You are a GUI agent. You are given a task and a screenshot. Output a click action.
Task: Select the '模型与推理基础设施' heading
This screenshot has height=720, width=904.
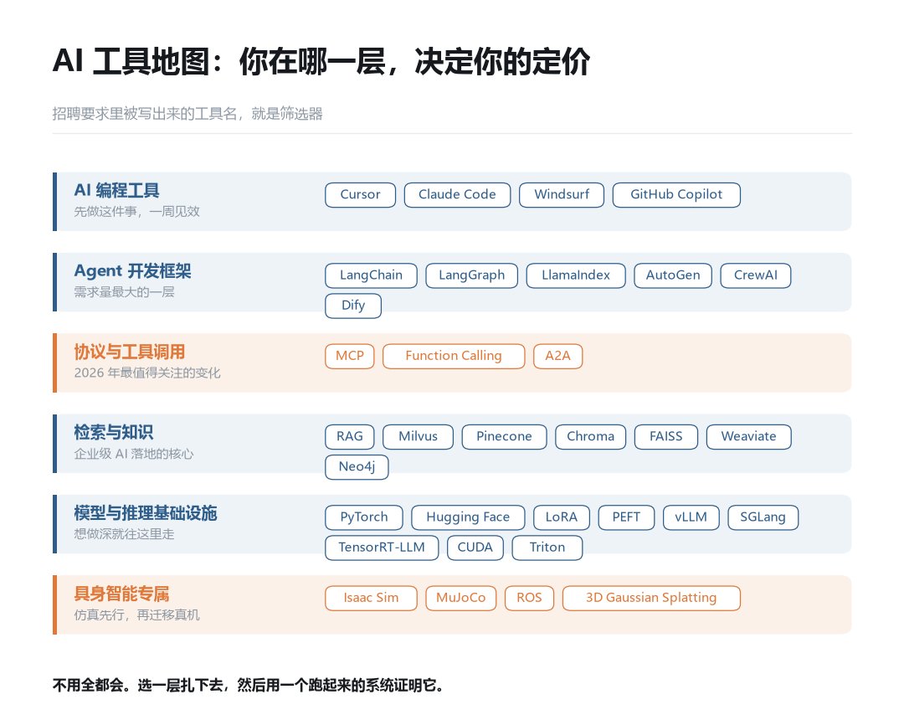click(146, 513)
